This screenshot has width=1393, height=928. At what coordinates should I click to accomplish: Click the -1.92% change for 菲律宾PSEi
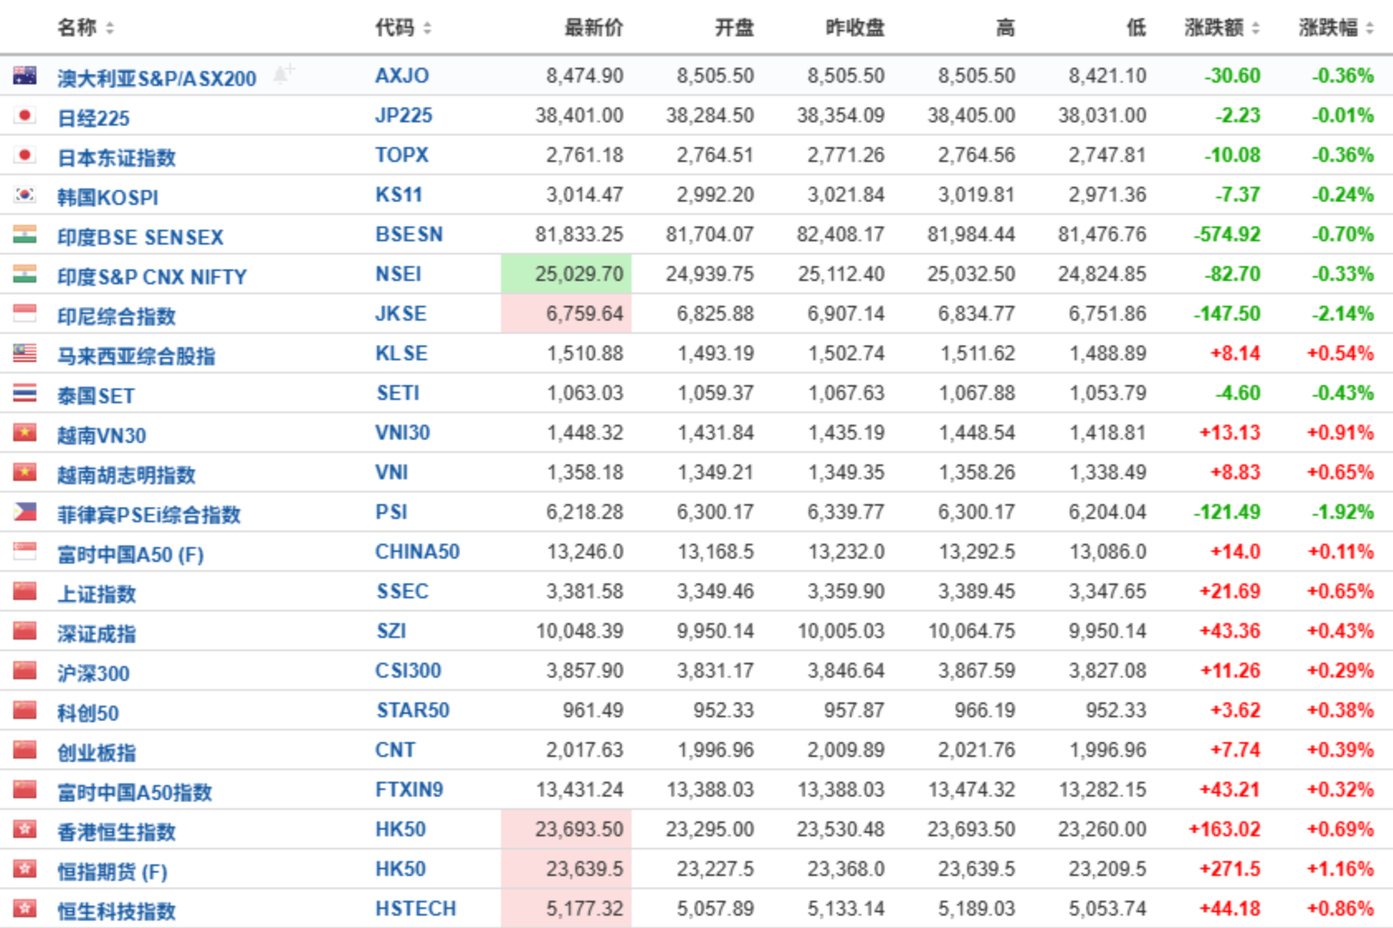[1343, 512]
